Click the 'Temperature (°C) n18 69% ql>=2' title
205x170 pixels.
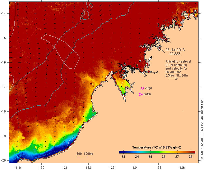[156, 147]
